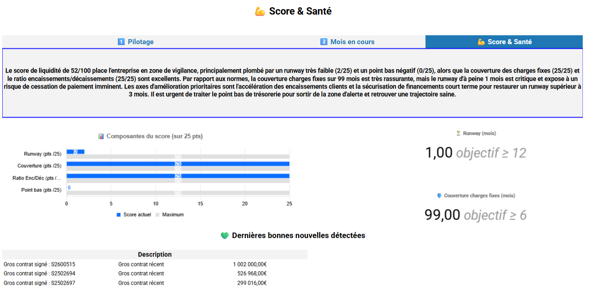597x295 pixels.
Task: Click the objectif ≥ 12 text
Action: (491, 153)
